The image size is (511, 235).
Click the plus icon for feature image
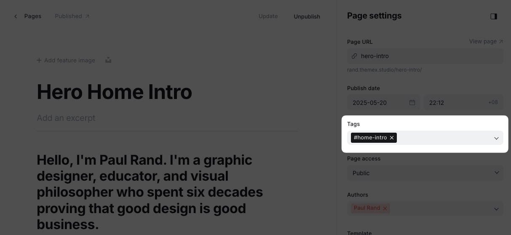pos(39,60)
